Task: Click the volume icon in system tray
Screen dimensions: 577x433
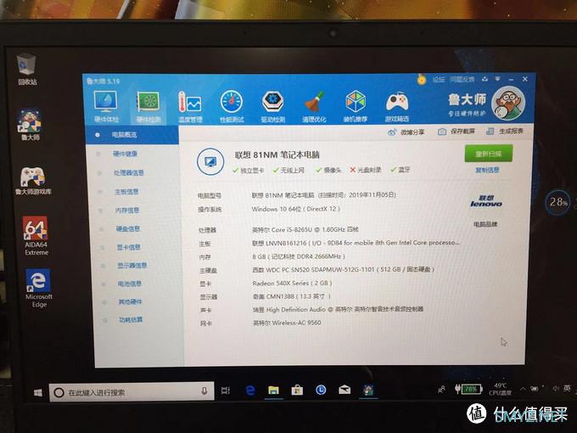Action: pos(556,389)
